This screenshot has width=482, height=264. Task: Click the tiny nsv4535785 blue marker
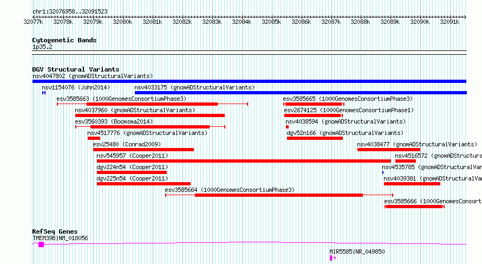pyautogui.click(x=383, y=172)
